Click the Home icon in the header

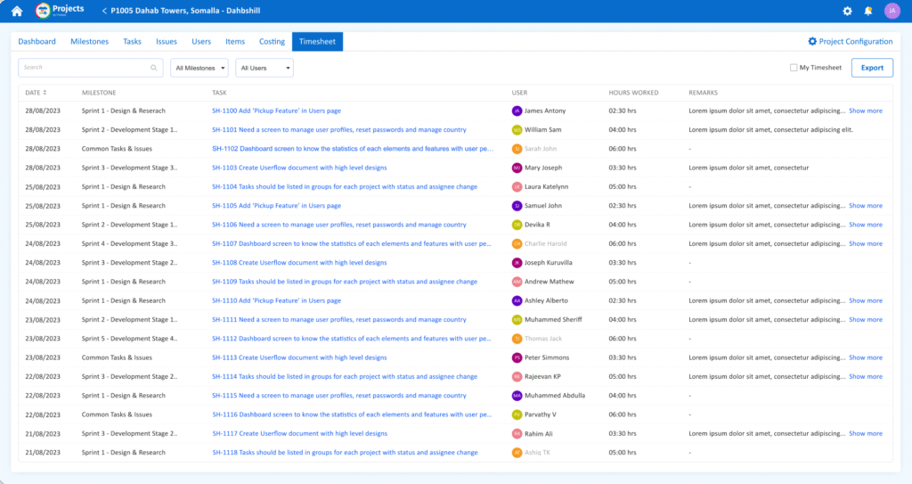pyautogui.click(x=16, y=11)
